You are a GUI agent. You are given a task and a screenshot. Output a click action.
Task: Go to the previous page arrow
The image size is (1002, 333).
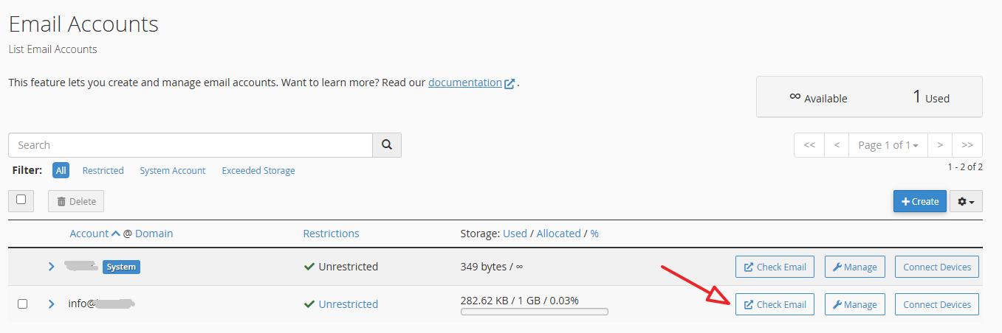click(837, 145)
